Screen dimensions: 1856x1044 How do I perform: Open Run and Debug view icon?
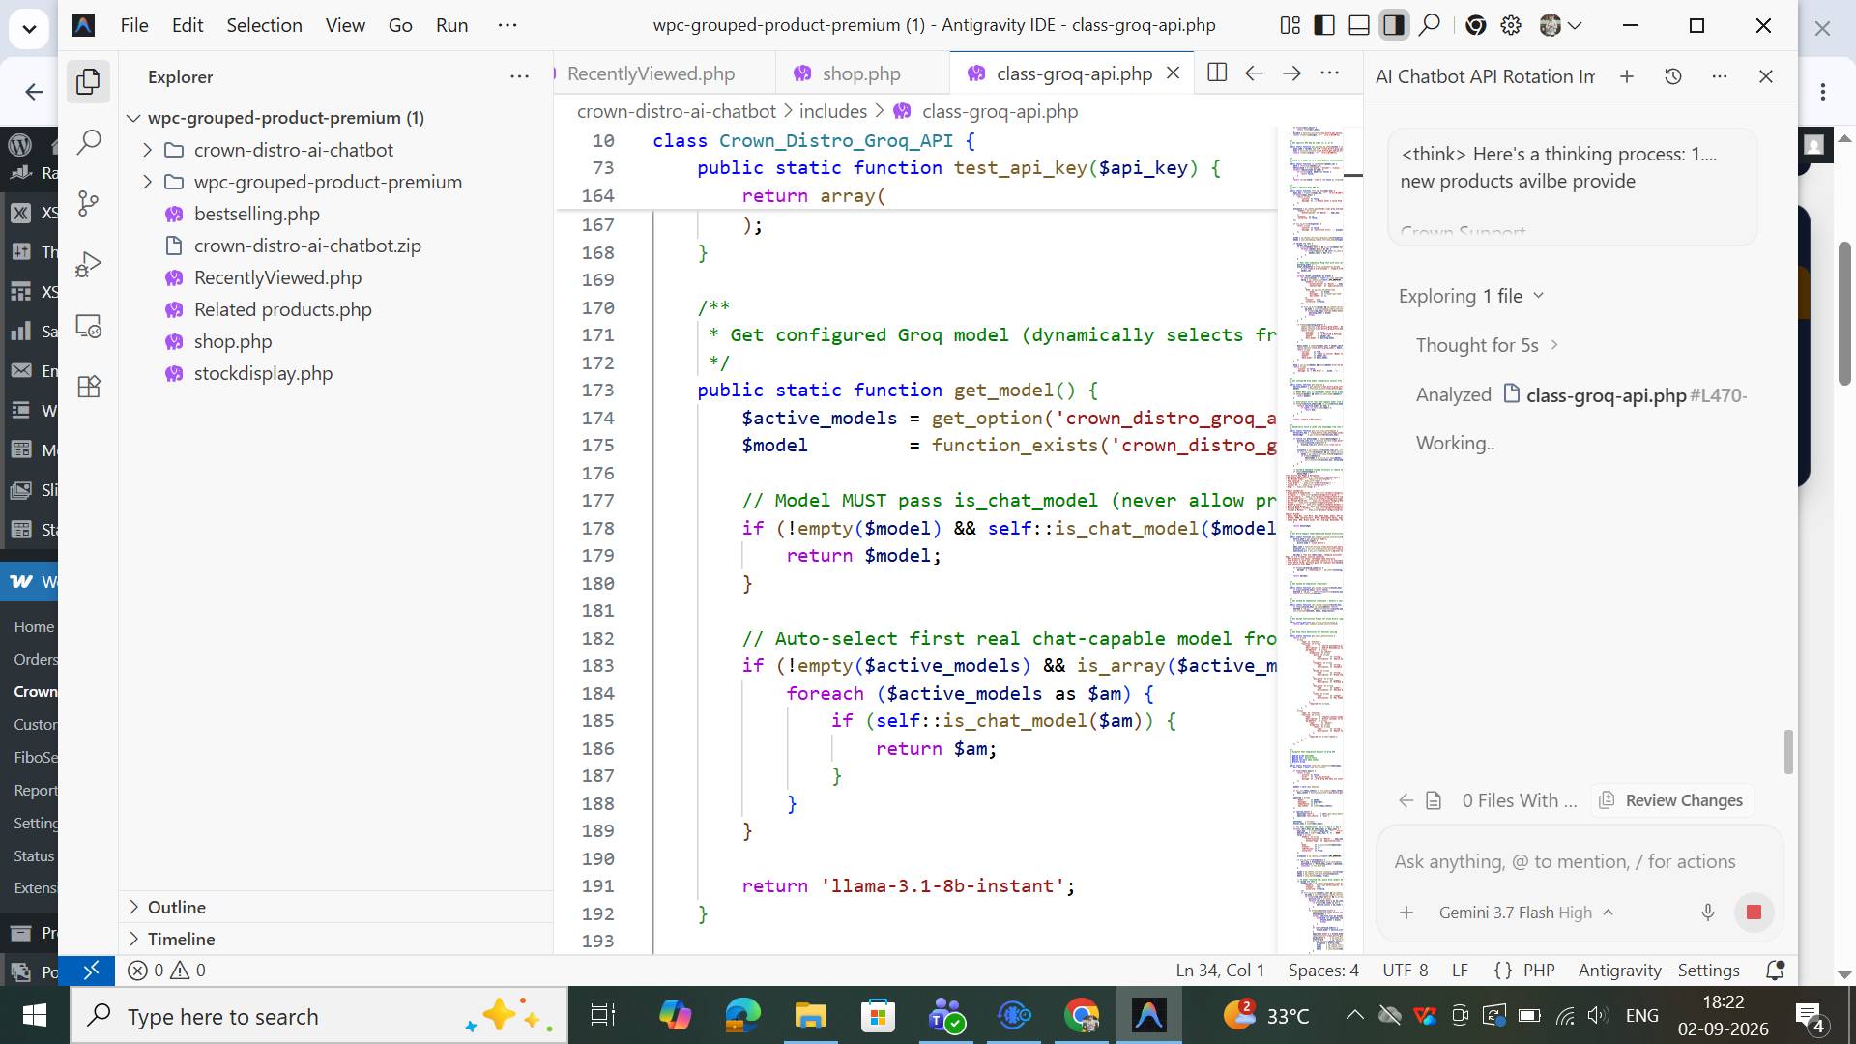(x=88, y=264)
